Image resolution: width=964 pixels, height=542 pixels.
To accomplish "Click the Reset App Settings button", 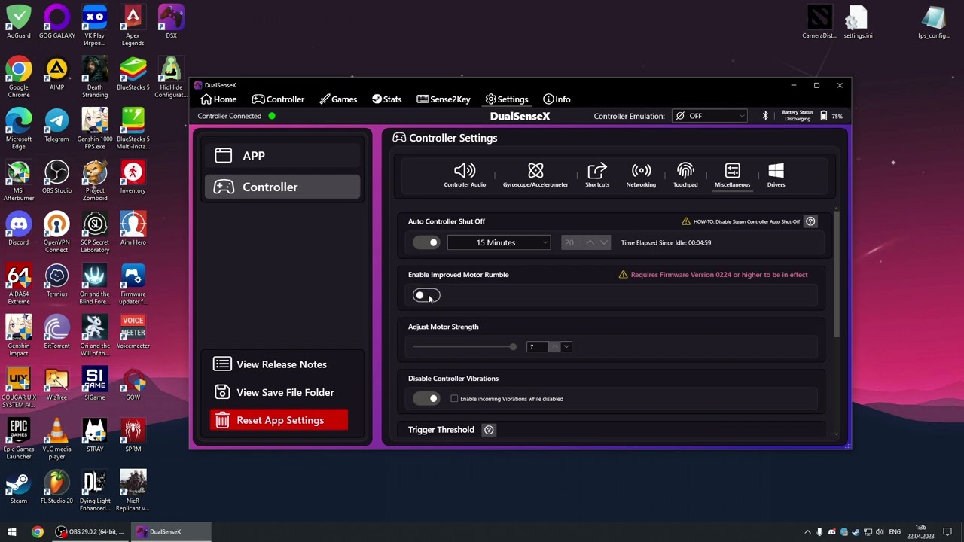I will point(279,420).
